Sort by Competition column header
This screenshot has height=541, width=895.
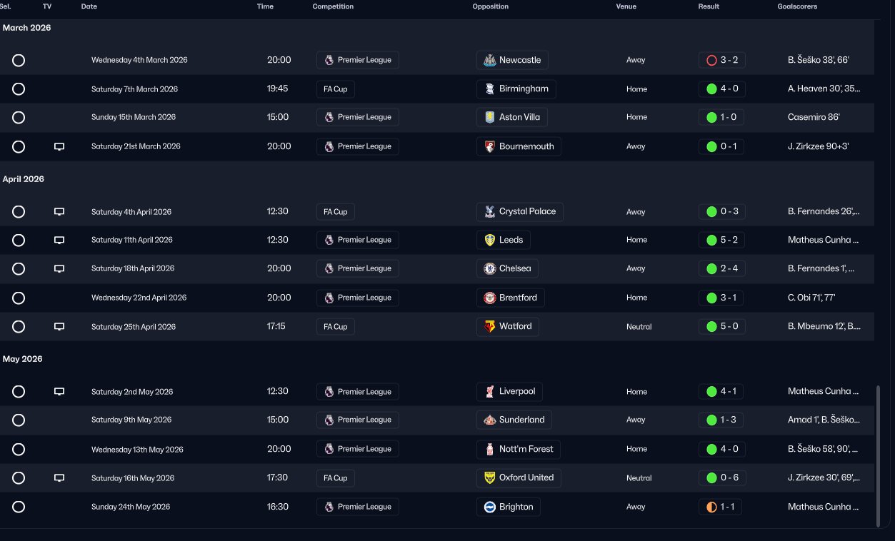[x=333, y=6]
